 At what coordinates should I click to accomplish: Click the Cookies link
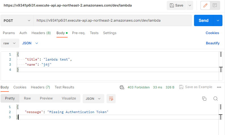click(212, 33)
